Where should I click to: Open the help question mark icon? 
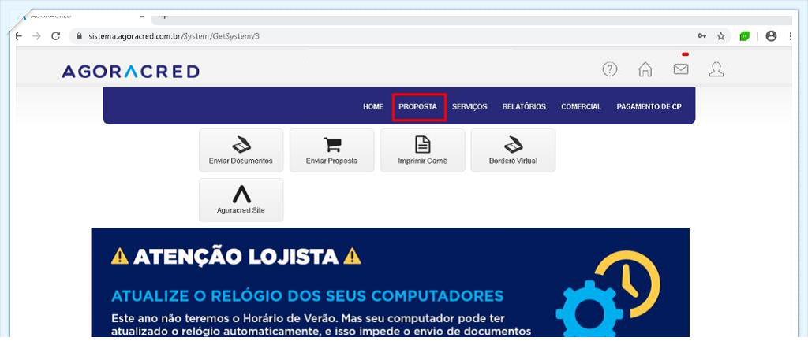pyautogui.click(x=610, y=69)
